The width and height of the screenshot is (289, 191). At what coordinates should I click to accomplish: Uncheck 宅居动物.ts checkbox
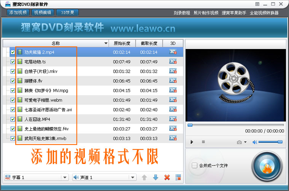(13, 62)
